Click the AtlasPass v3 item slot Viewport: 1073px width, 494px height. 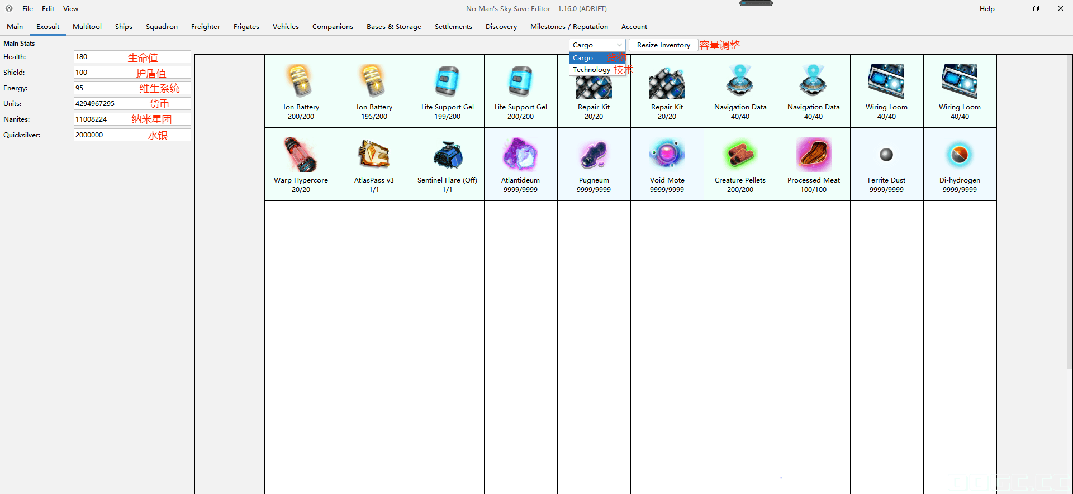374,164
